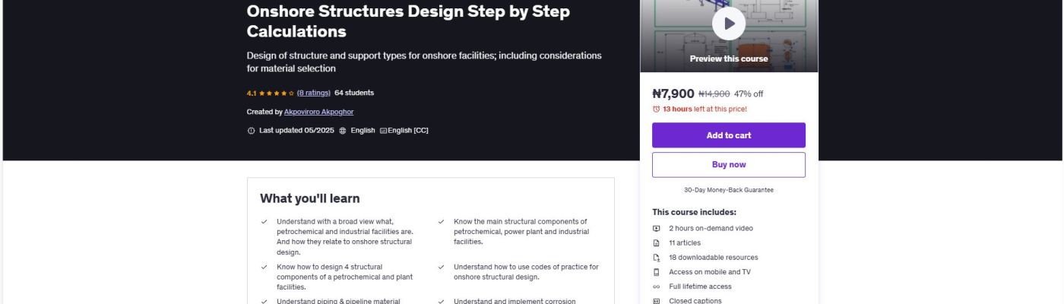Click the course title heading
The image size is (1064, 304).
[408, 21]
